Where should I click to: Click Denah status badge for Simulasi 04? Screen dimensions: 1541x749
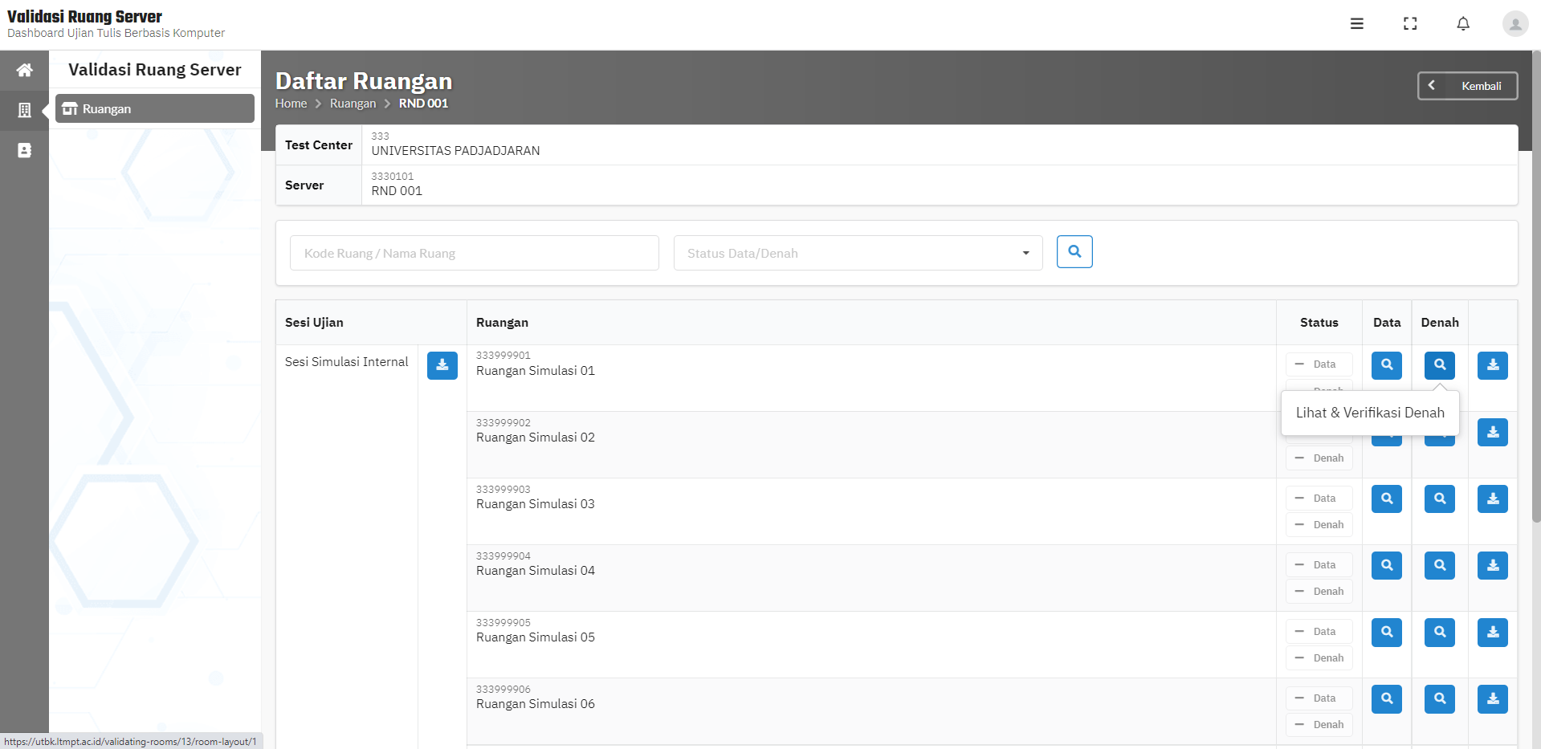(x=1319, y=592)
